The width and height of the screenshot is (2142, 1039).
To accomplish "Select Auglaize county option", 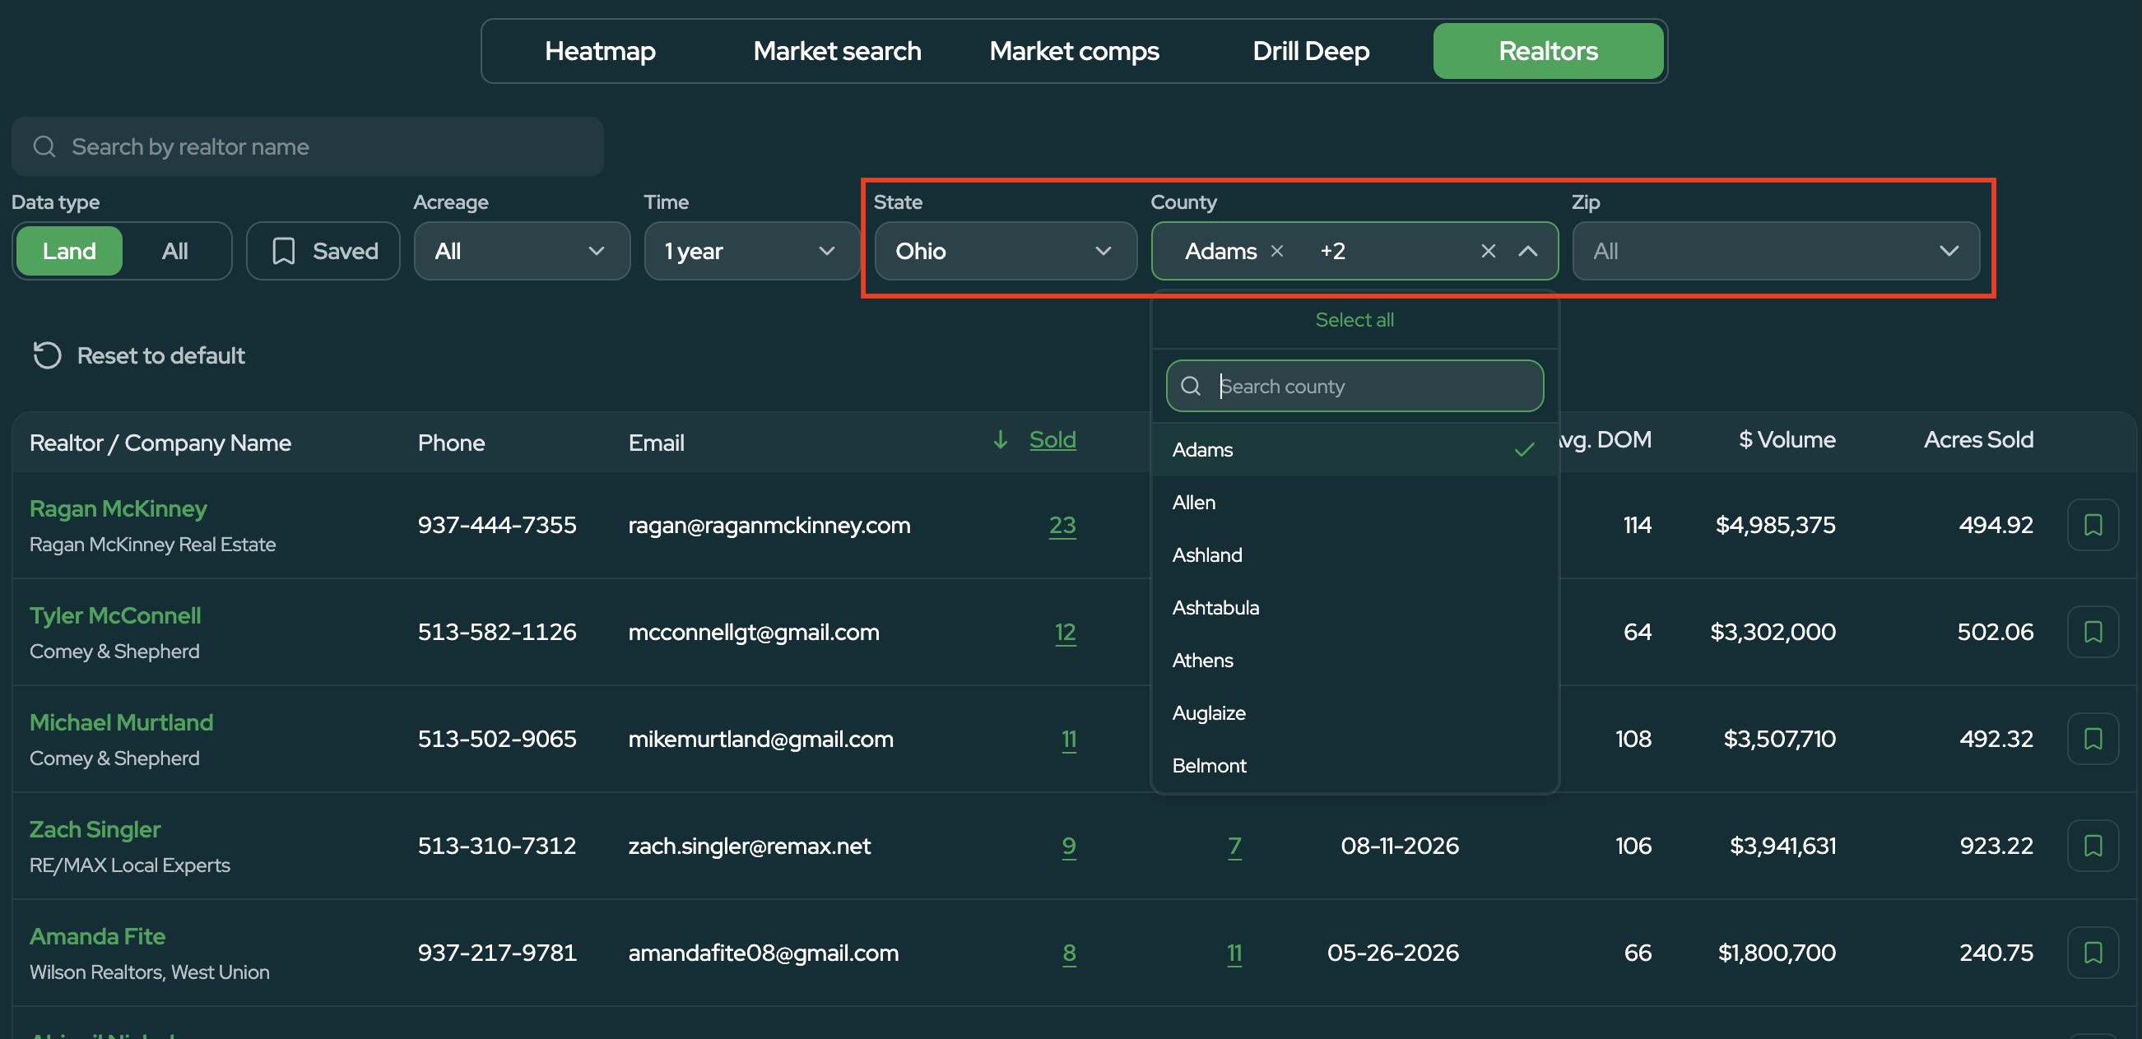I will point(1354,712).
